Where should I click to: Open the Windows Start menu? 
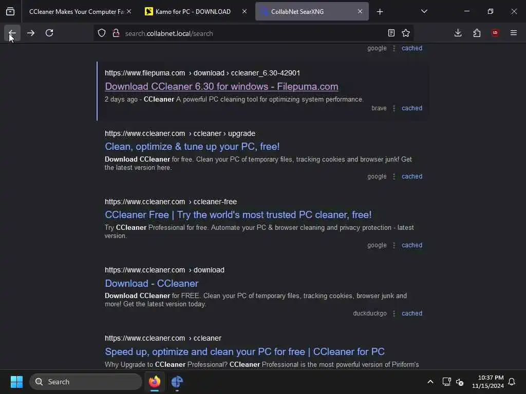pyautogui.click(x=16, y=382)
